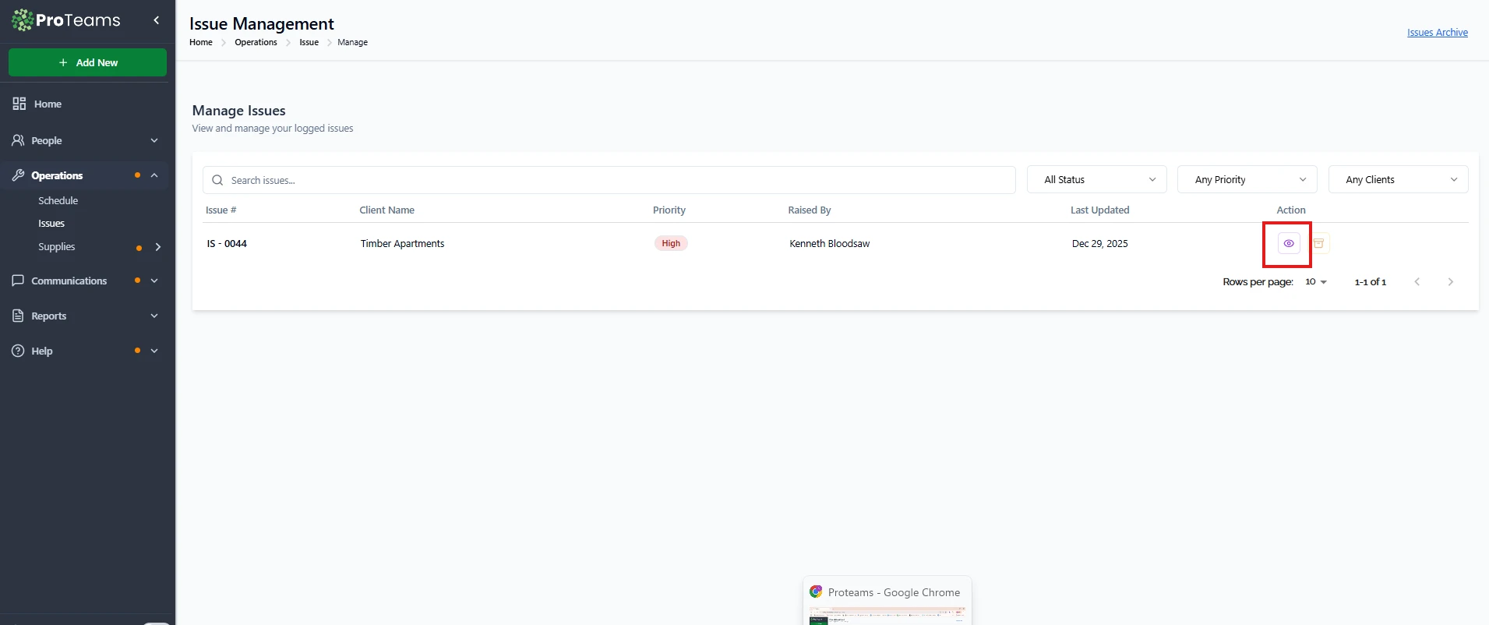
Task: Click the archive icon for the Timber Apartments issue
Action: coord(1319,244)
